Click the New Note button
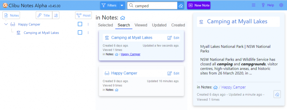 pyautogui.click(x=199, y=6)
